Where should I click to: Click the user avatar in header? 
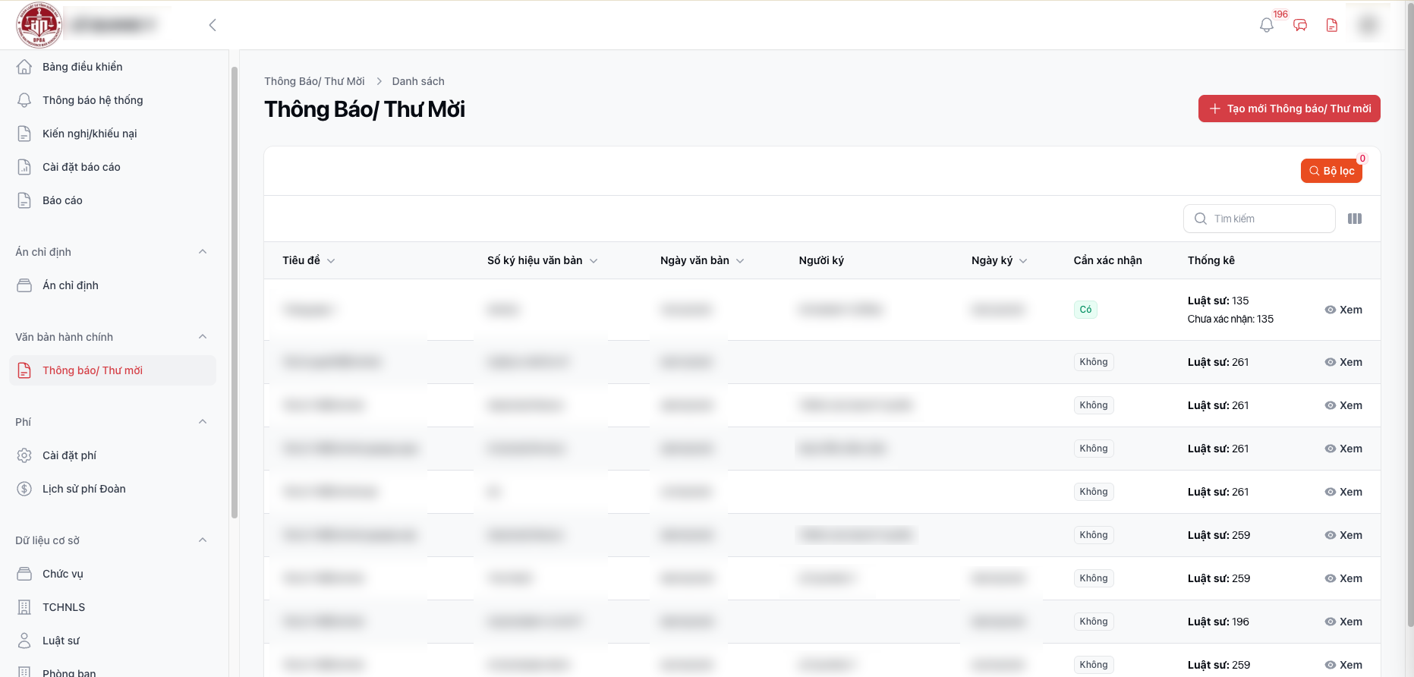[x=1368, y=25]
